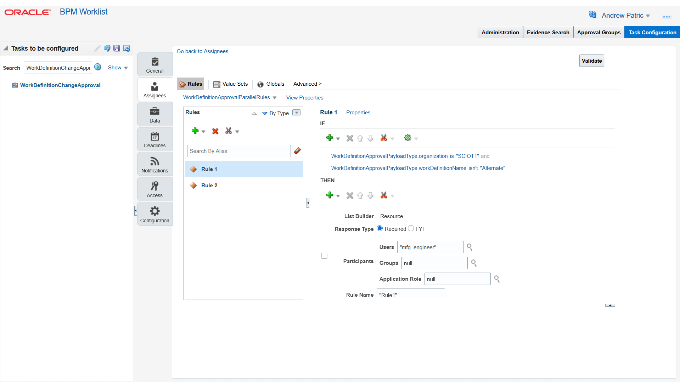680x382 pixels.
Task: Open the Deadlines side tab
Action: pos(155,139)
